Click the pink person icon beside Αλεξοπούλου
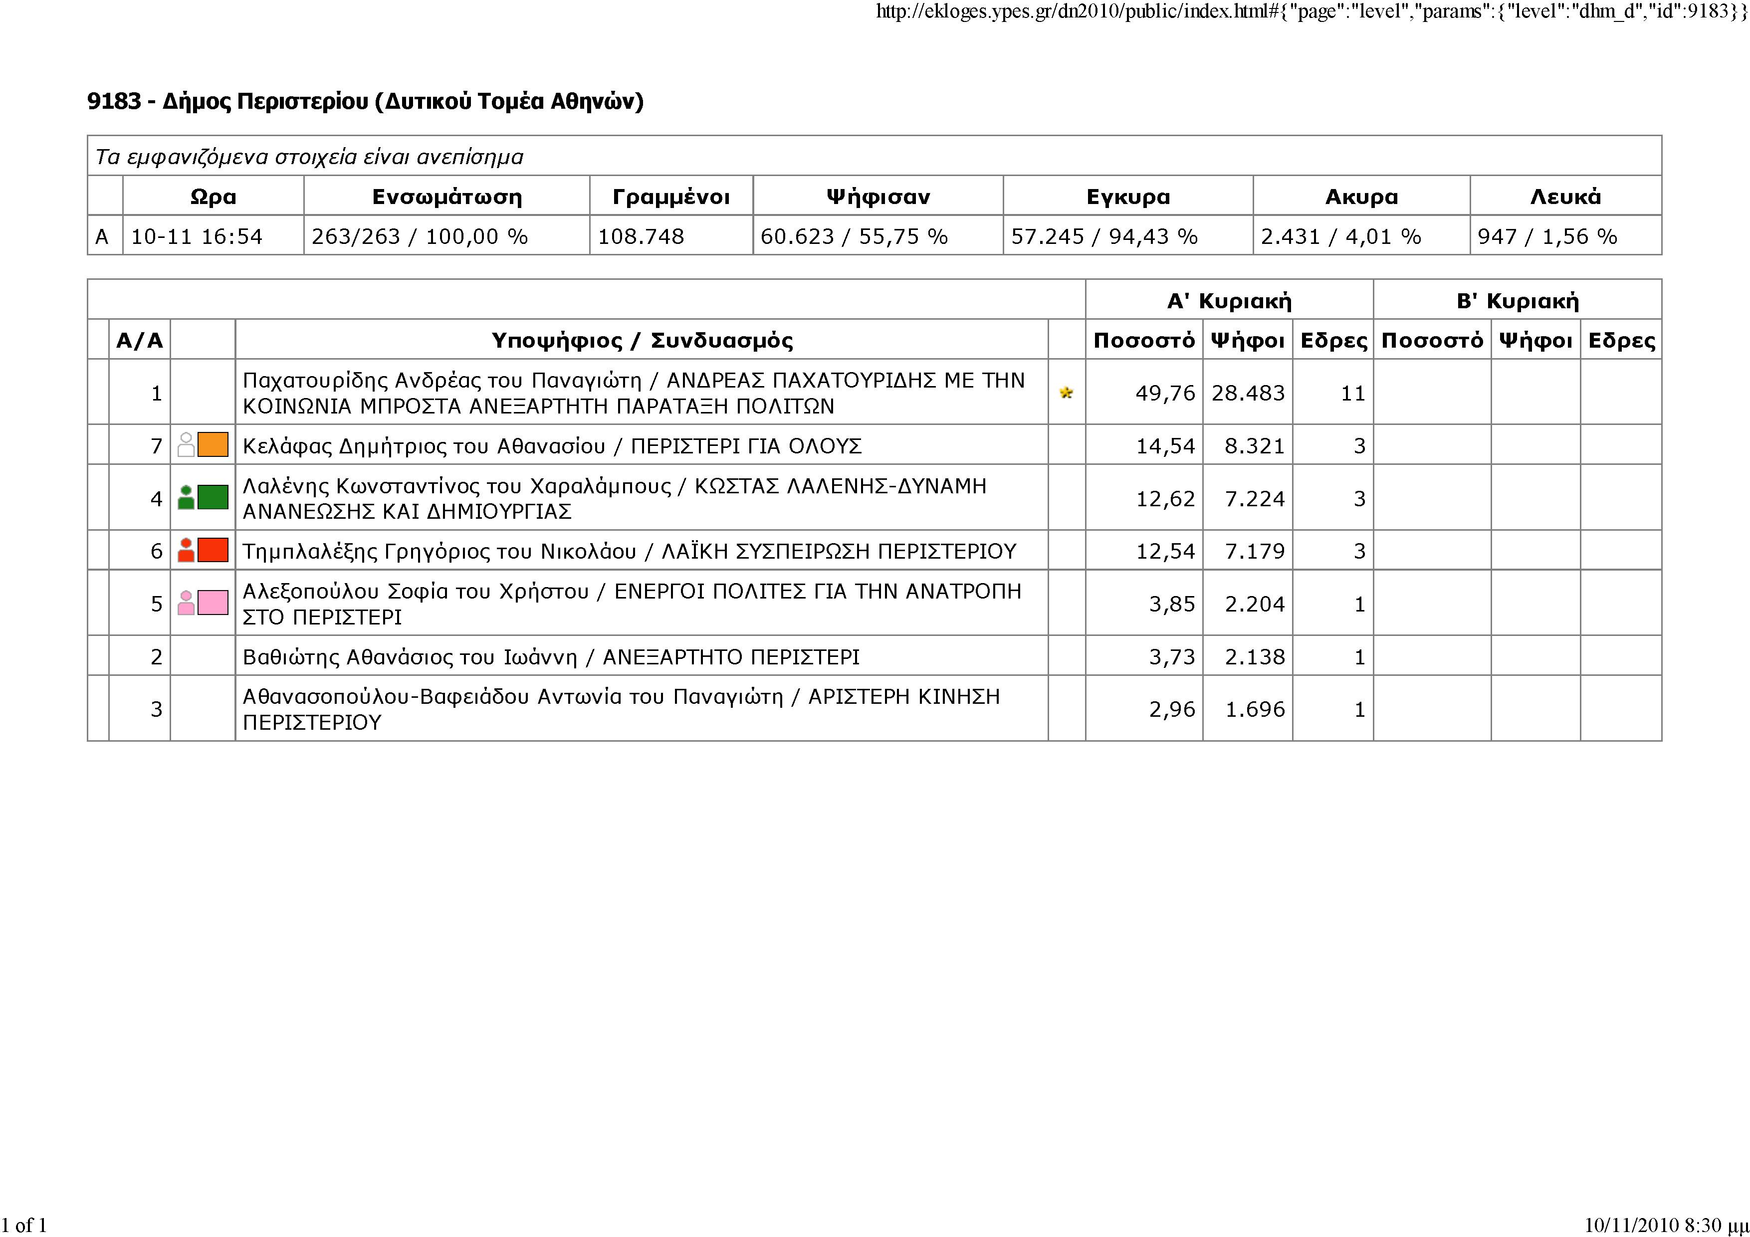Screen dimensions: 1750x1237 coord(186,603)
